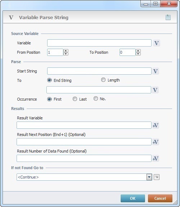180x207 pixels.
Task: Click the assign-variable icon for Result Variable
Action: pos(156,125)
